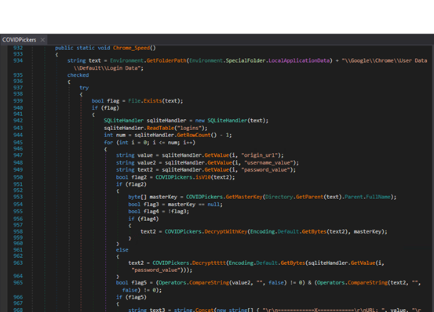
Task: Click the 'else' keyword on line 961
Action: (122, 250)
